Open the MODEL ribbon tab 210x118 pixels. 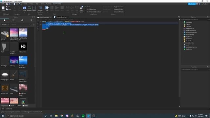pos(31,4)
